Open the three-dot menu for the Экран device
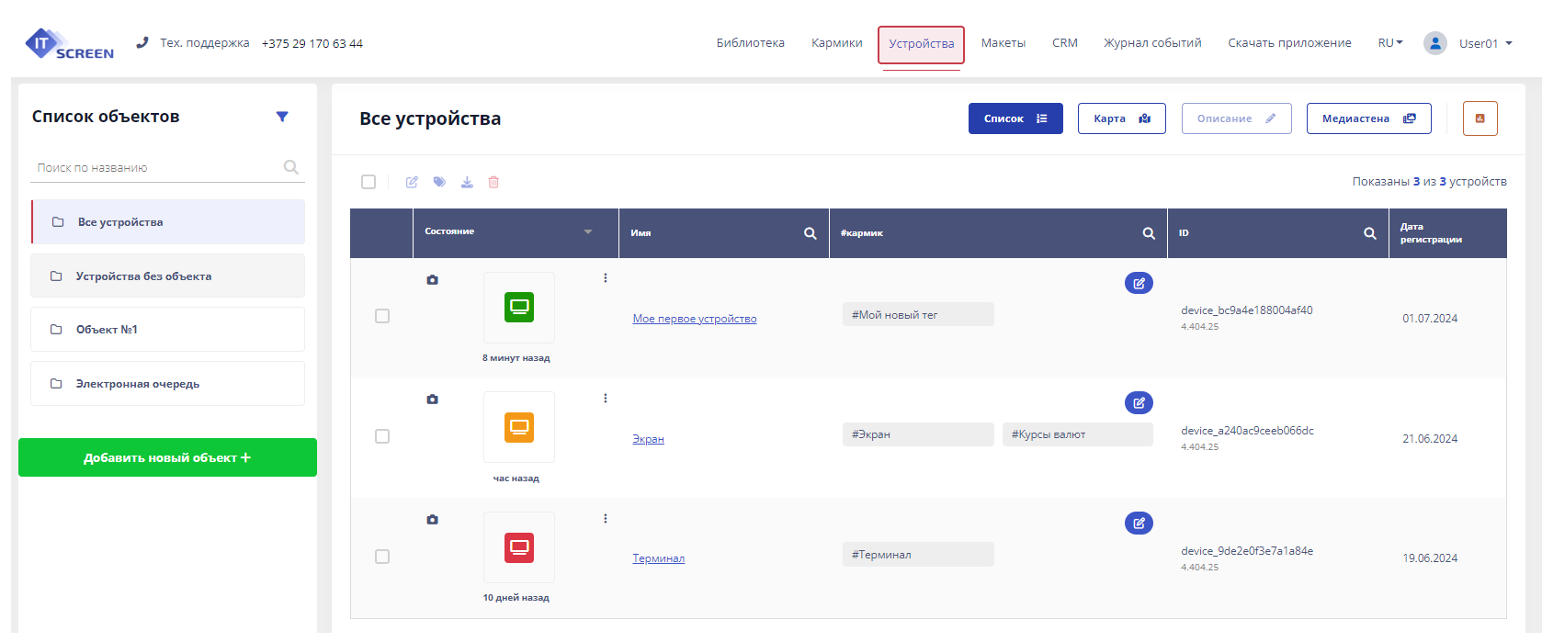 (x=606, y=399)
